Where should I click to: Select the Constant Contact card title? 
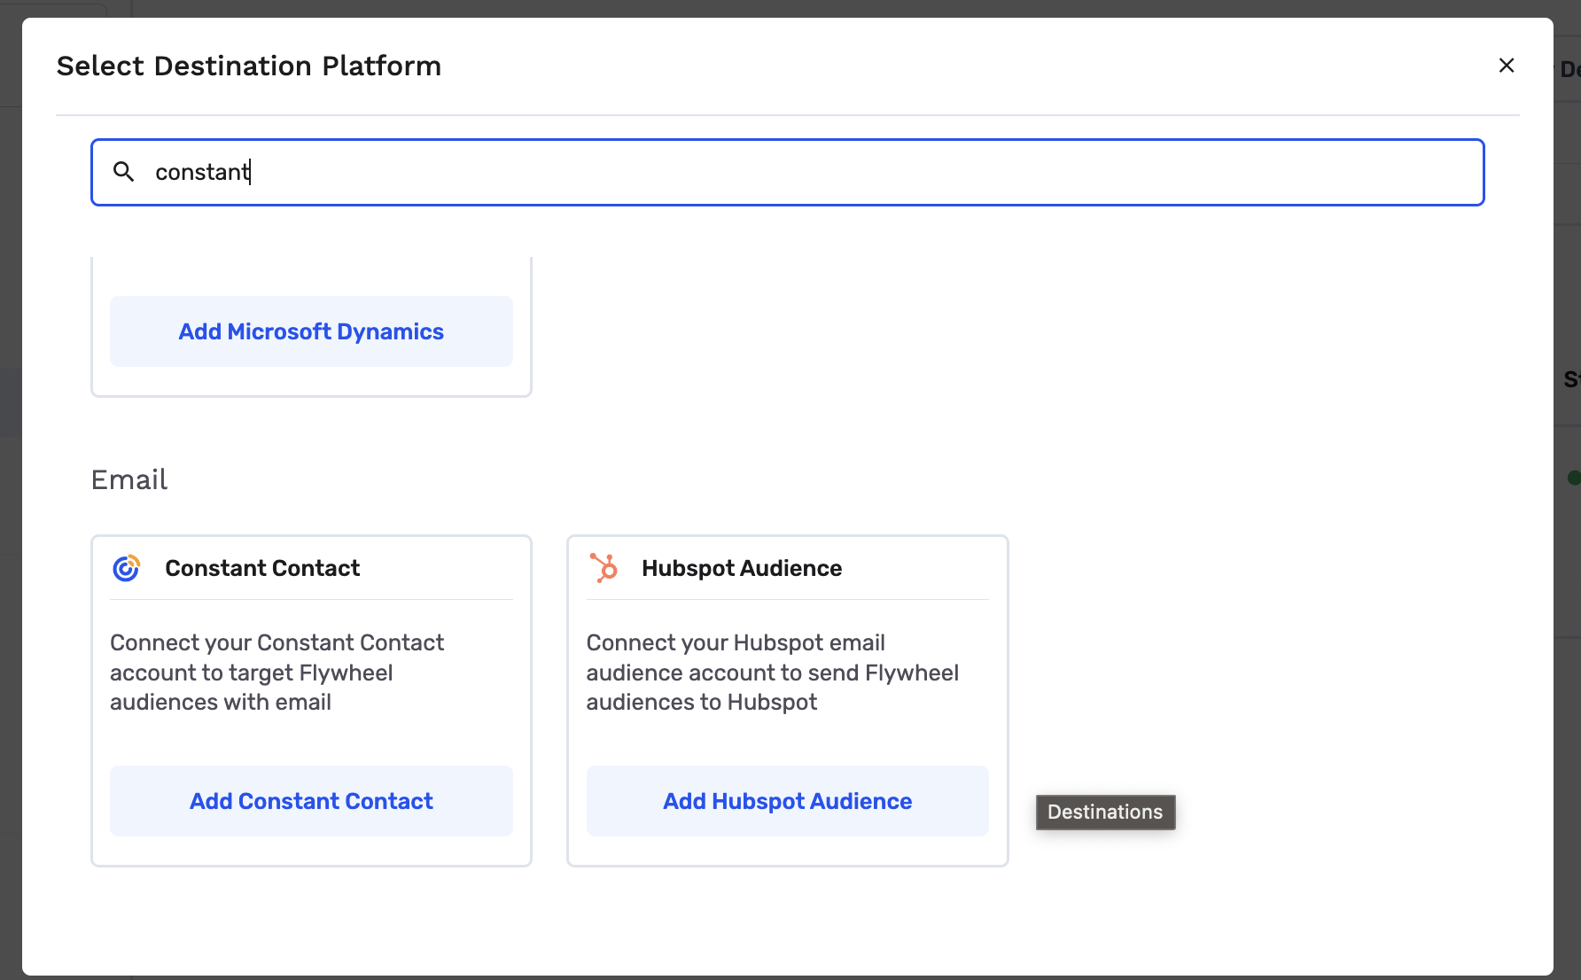pos(262,568)
